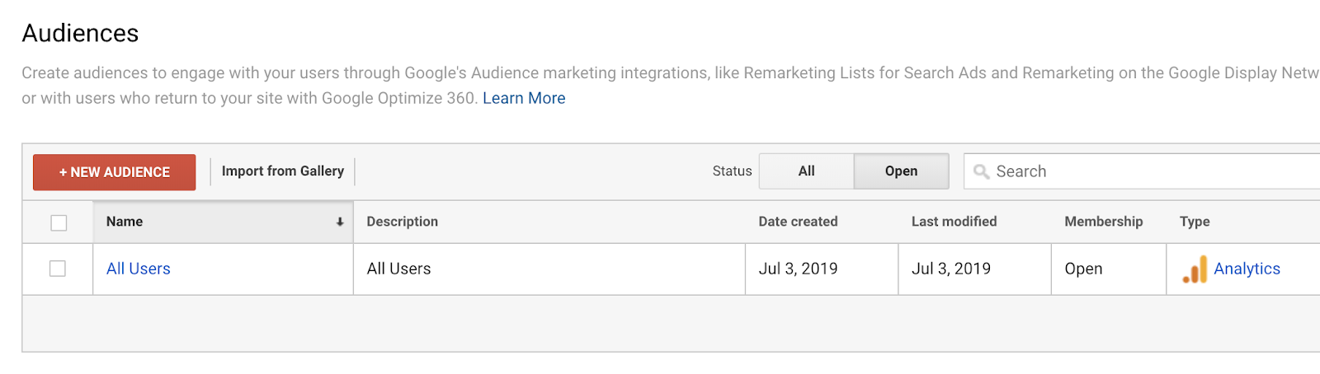Open the Learn More link

[524, 98]
